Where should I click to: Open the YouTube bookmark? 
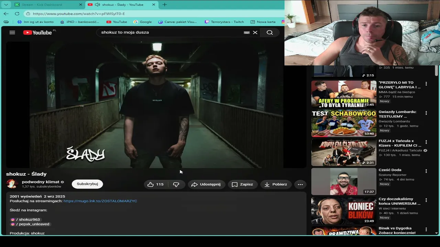tap(117, 22)
